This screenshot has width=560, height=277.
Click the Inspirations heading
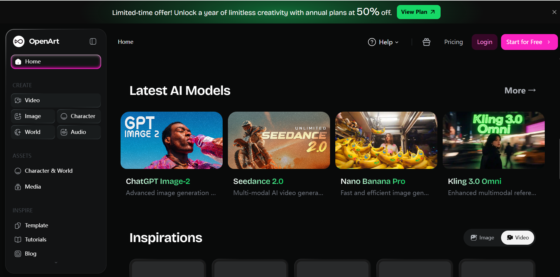point(166,238)
